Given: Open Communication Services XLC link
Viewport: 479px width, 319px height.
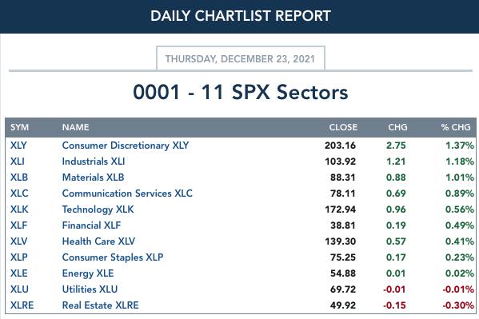Looking at the screenshot, I should [x=127, y=193].
